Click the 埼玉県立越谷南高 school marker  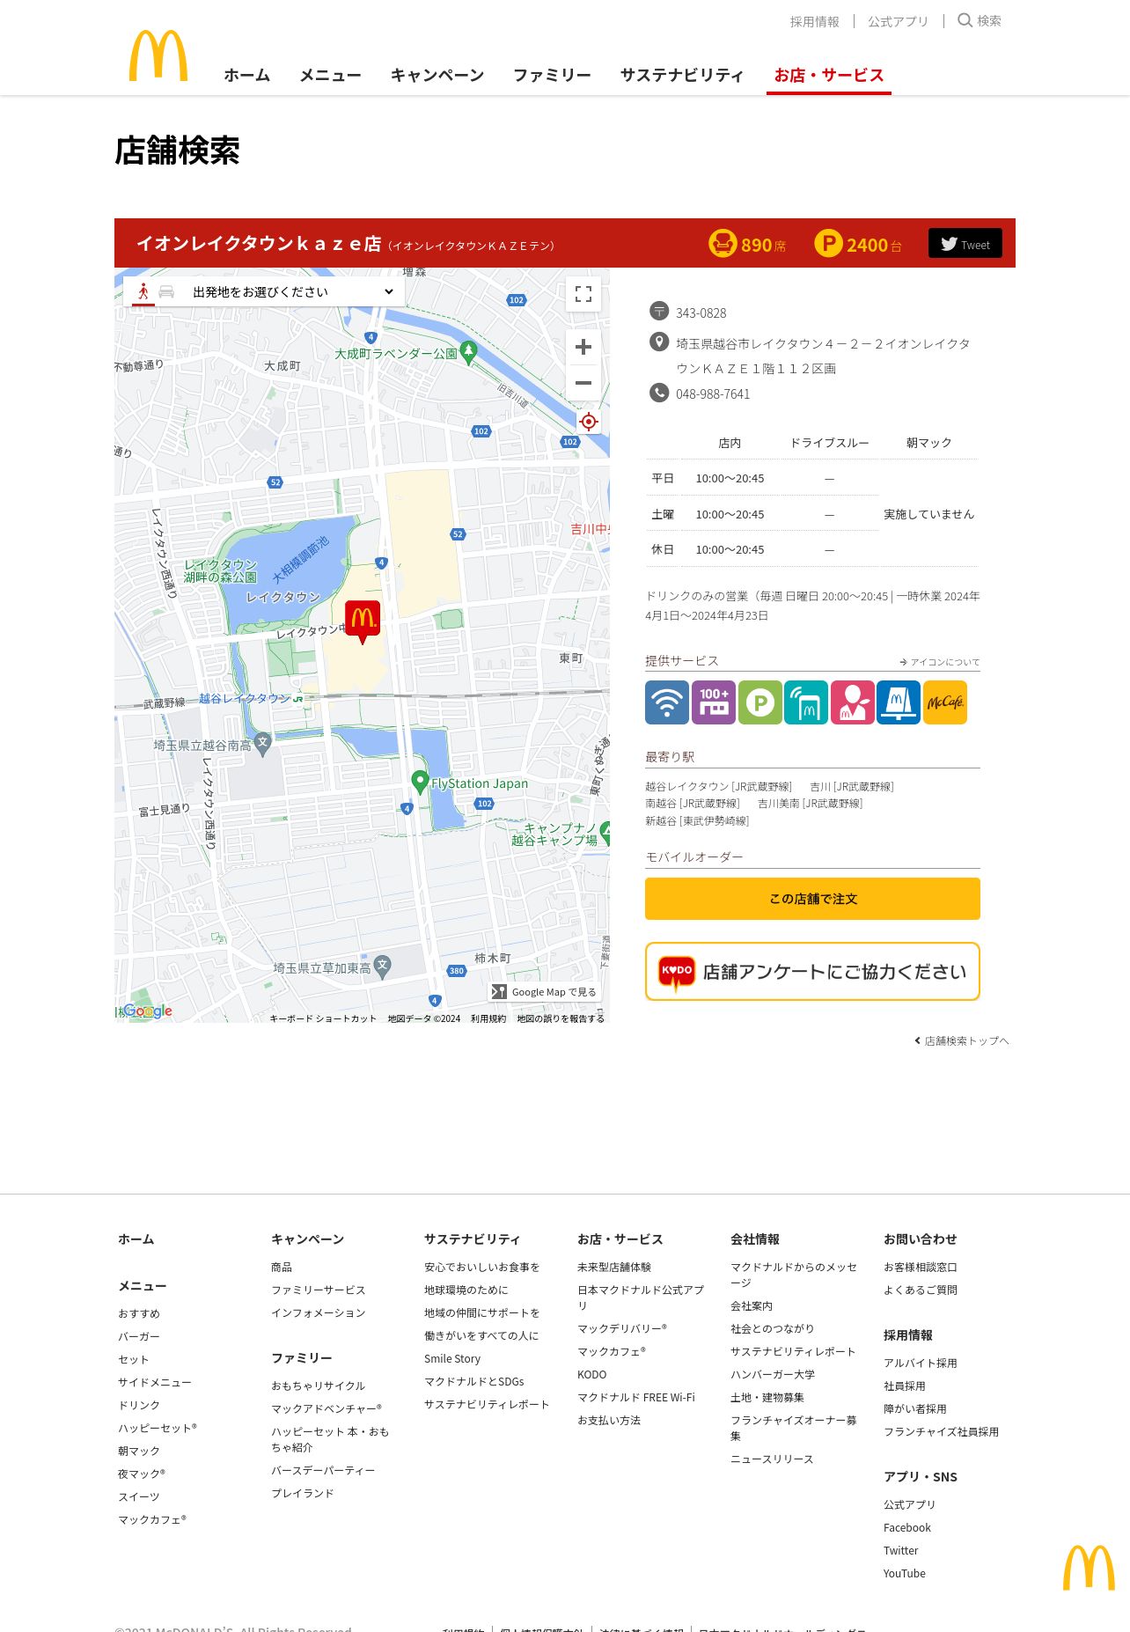(x=262, y=743)
